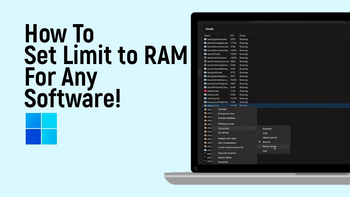Open Properties from the context menu
Viewport: 350px width, 197px height.
[x=223, y=162]
